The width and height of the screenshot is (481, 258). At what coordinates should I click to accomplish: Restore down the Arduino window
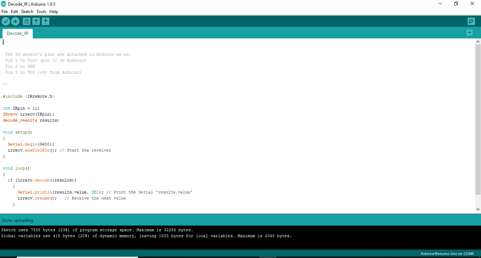click(x=456, y=4)
